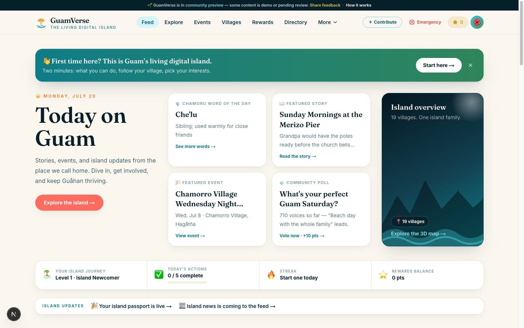Click the Start one today streak text
Viewport: 524px width, 328px height.
[x=299, y=278]
